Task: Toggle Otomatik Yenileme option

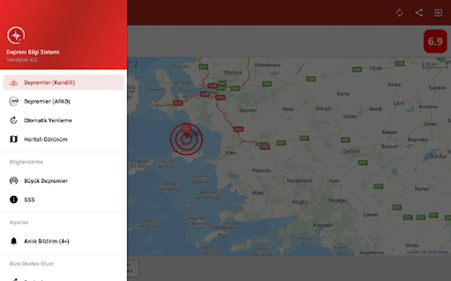Action: coord(63,120)
